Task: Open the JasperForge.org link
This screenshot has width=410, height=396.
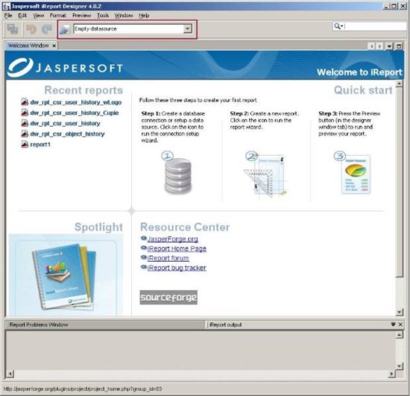Action: (173, 239)
